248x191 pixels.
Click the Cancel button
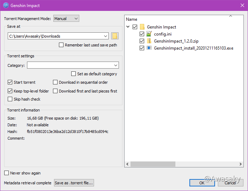(x=230, y=183)
